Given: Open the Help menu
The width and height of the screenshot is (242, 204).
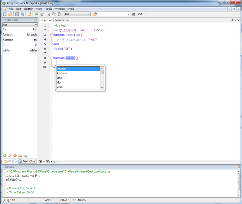Looking at the screenshot, I should 71,9.
